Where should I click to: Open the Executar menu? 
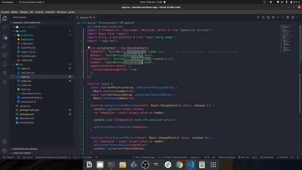(50, 12)
